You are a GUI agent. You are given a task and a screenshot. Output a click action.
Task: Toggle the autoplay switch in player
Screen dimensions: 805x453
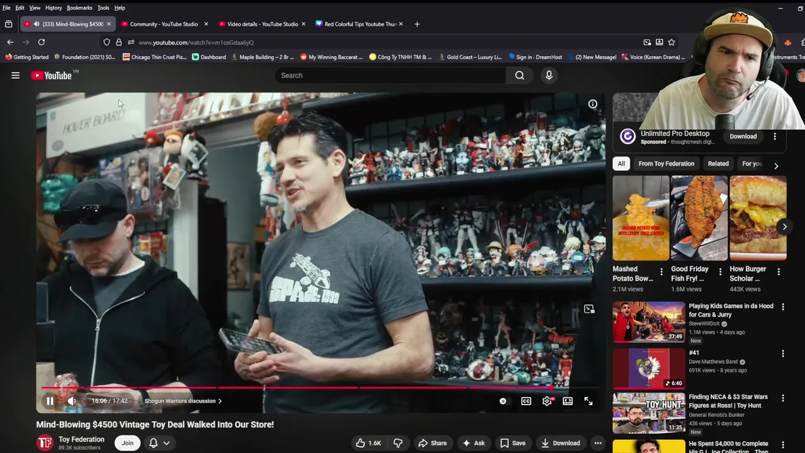coord(502,401)
